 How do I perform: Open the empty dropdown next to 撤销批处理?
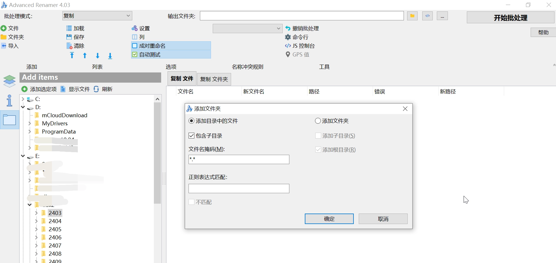coord(248,29)
